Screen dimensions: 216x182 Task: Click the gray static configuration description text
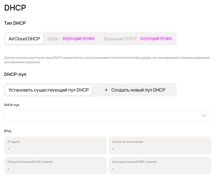click(x=106, y=60)
